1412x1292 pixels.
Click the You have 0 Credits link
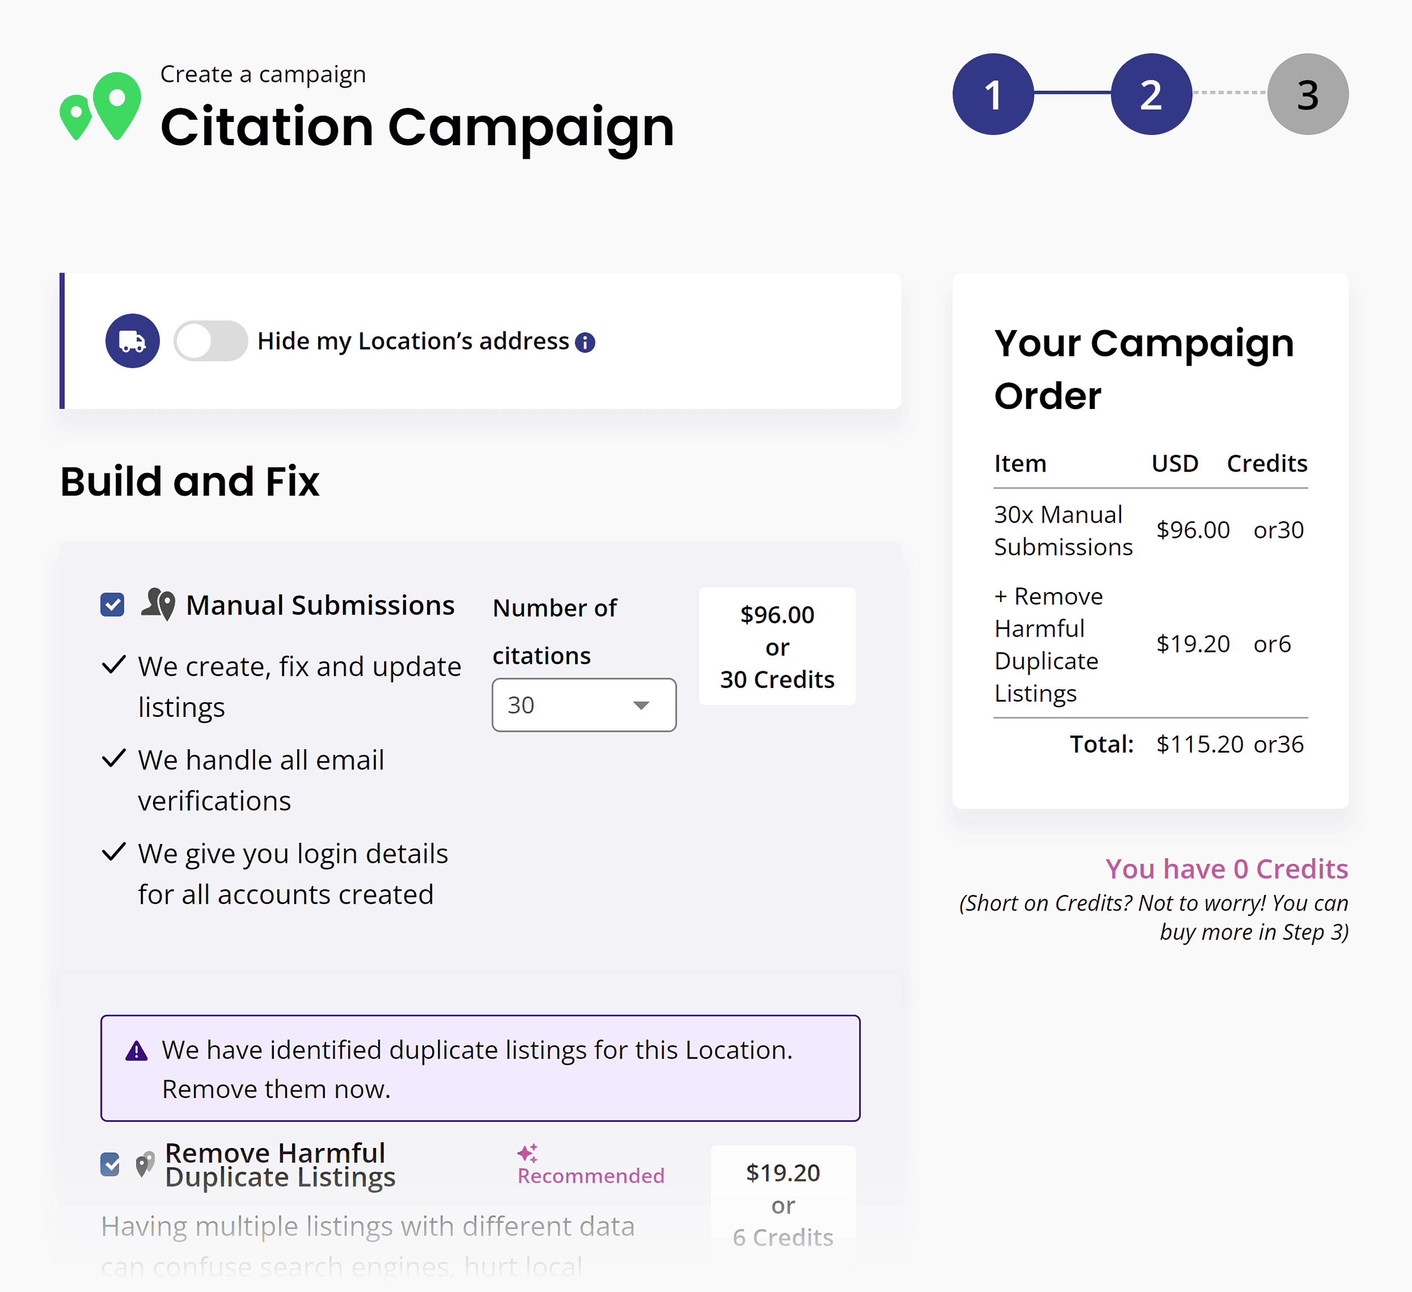coord(1227,869)
